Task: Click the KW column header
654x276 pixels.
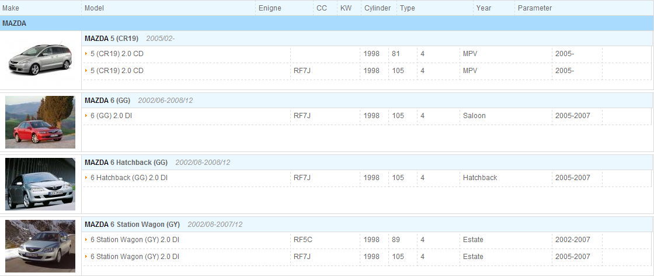Action: pos(346,8)
